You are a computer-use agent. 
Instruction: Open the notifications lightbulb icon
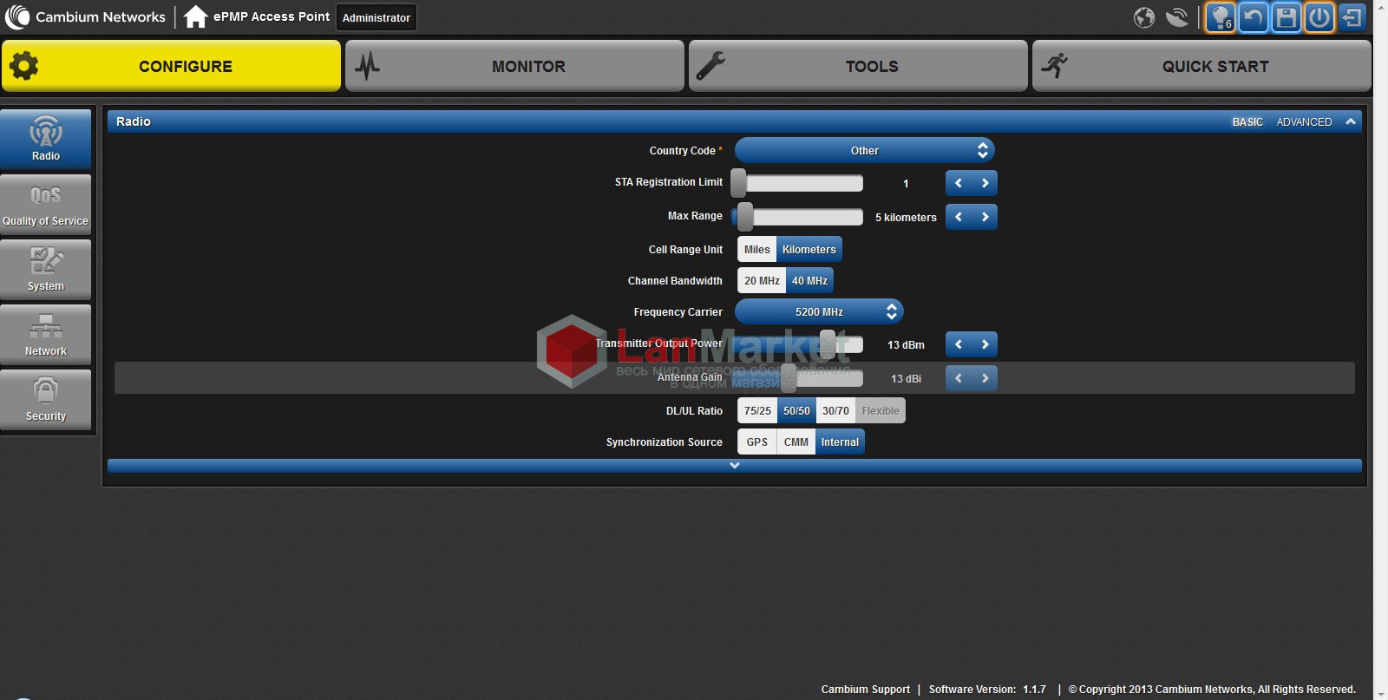coord(1220,17)
